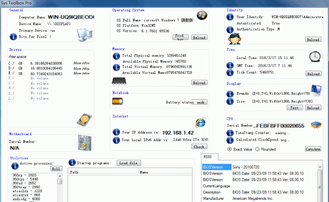Click the Windows logo icon in Operating System

(x=202, y=15)
